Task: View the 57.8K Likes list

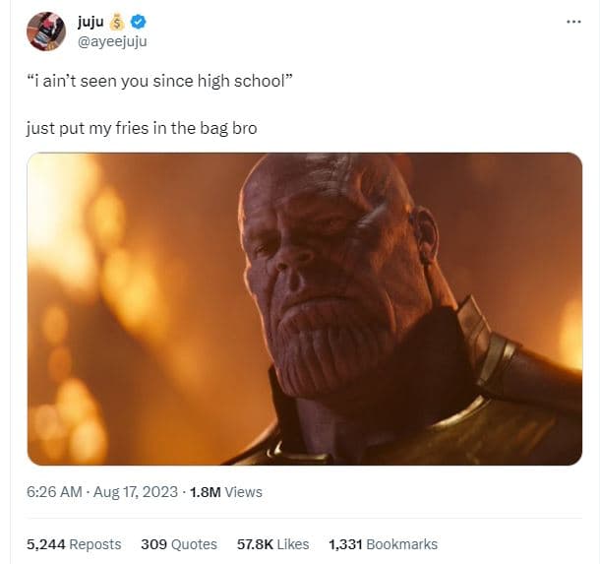Action: click(x=273, y=544)
